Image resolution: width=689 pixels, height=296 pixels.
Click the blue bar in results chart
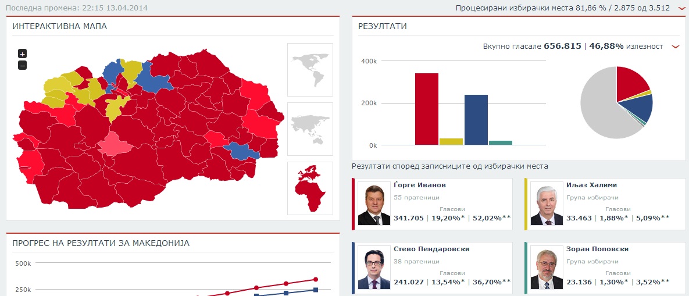click(476, 120)
